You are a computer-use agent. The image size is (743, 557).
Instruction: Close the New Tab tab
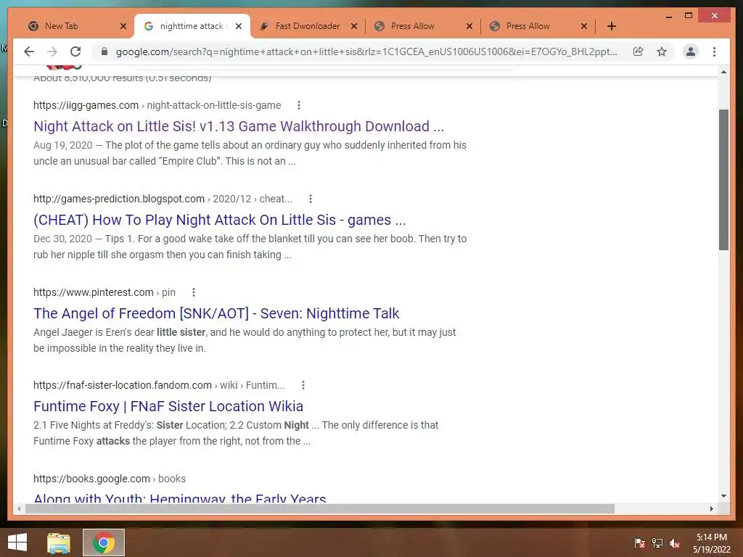123,26
